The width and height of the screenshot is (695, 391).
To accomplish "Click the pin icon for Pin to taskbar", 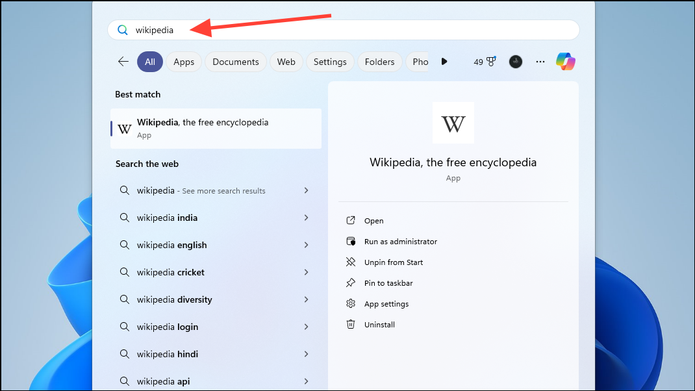I will click(351, 283).
